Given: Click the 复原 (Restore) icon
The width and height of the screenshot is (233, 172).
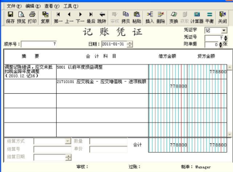Looking at the screenshot, I should pos(45,18).
